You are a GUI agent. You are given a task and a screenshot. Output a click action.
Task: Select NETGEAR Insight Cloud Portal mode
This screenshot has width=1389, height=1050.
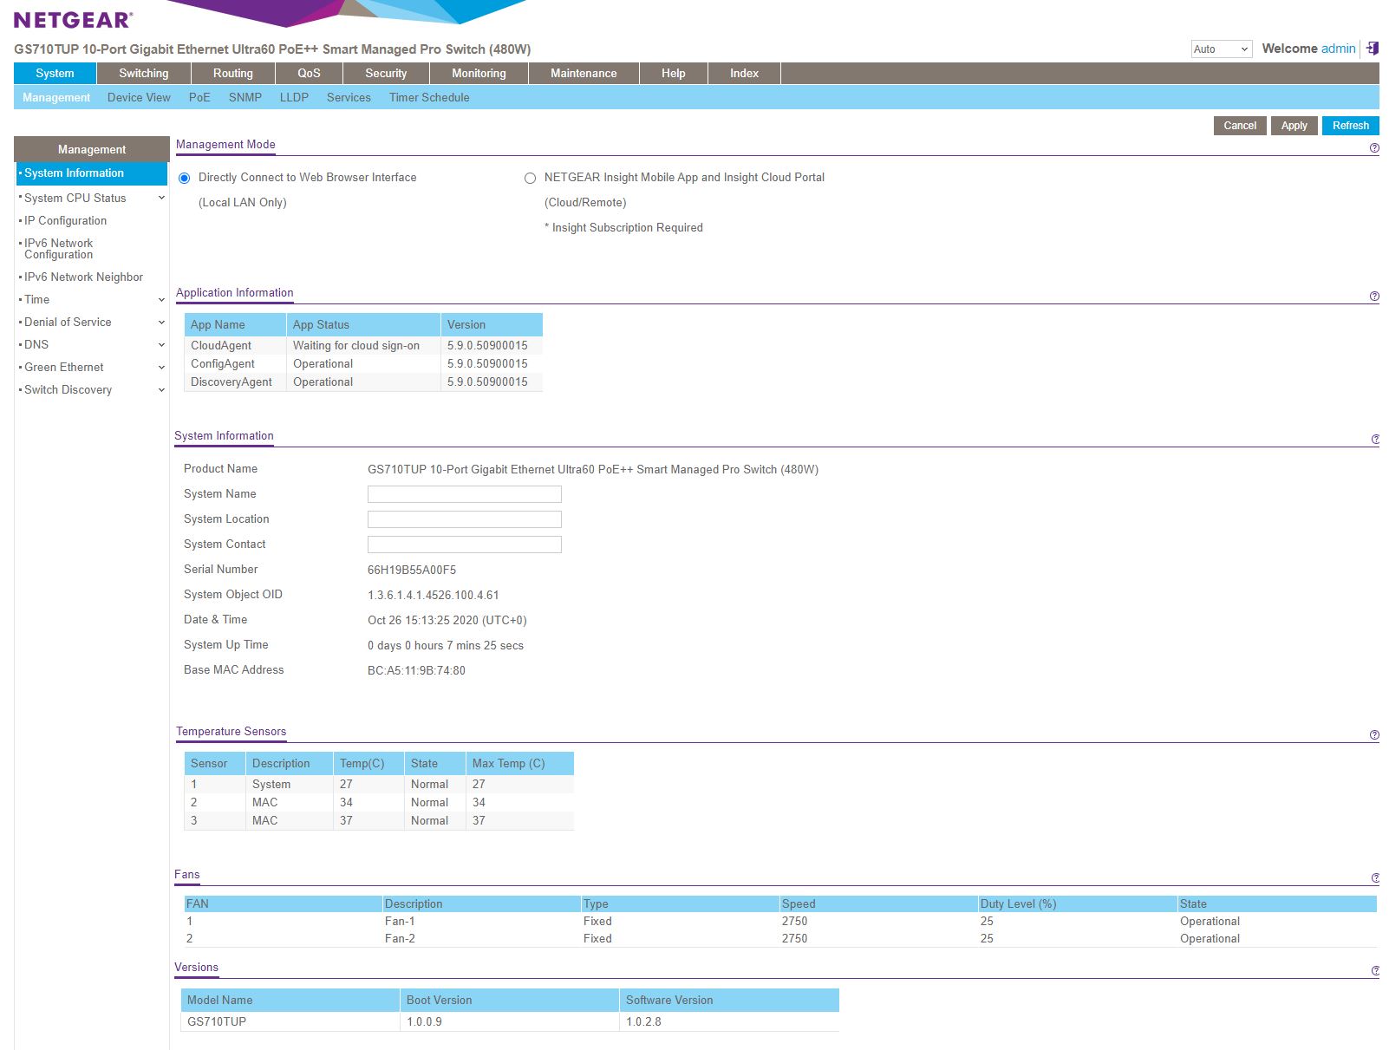click(x=530, y=178)
